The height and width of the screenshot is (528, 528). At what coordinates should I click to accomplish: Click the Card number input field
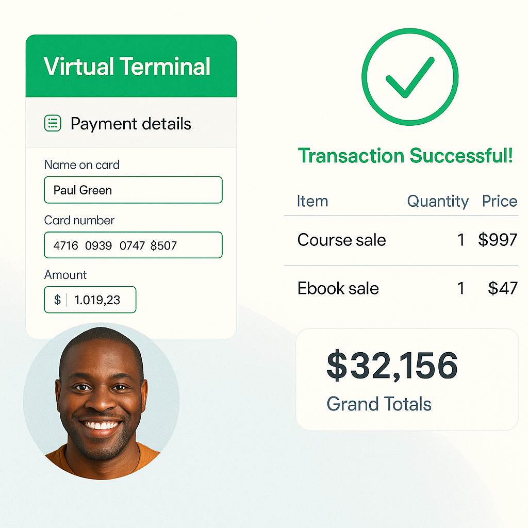(134, 245)
